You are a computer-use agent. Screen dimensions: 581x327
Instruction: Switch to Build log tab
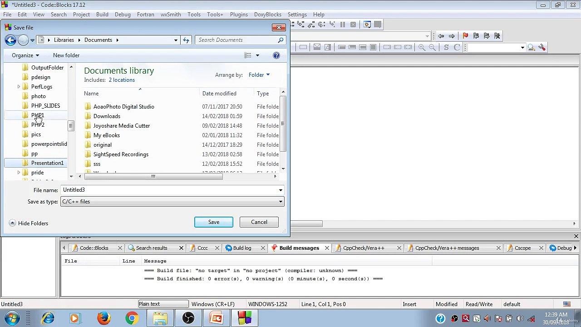tap(242, 248)
